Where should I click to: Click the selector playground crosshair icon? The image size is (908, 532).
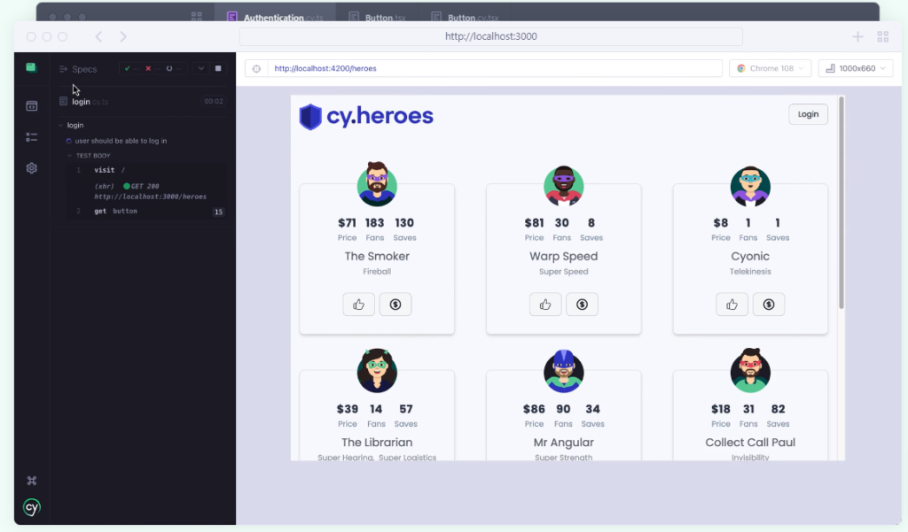(256, 68)
